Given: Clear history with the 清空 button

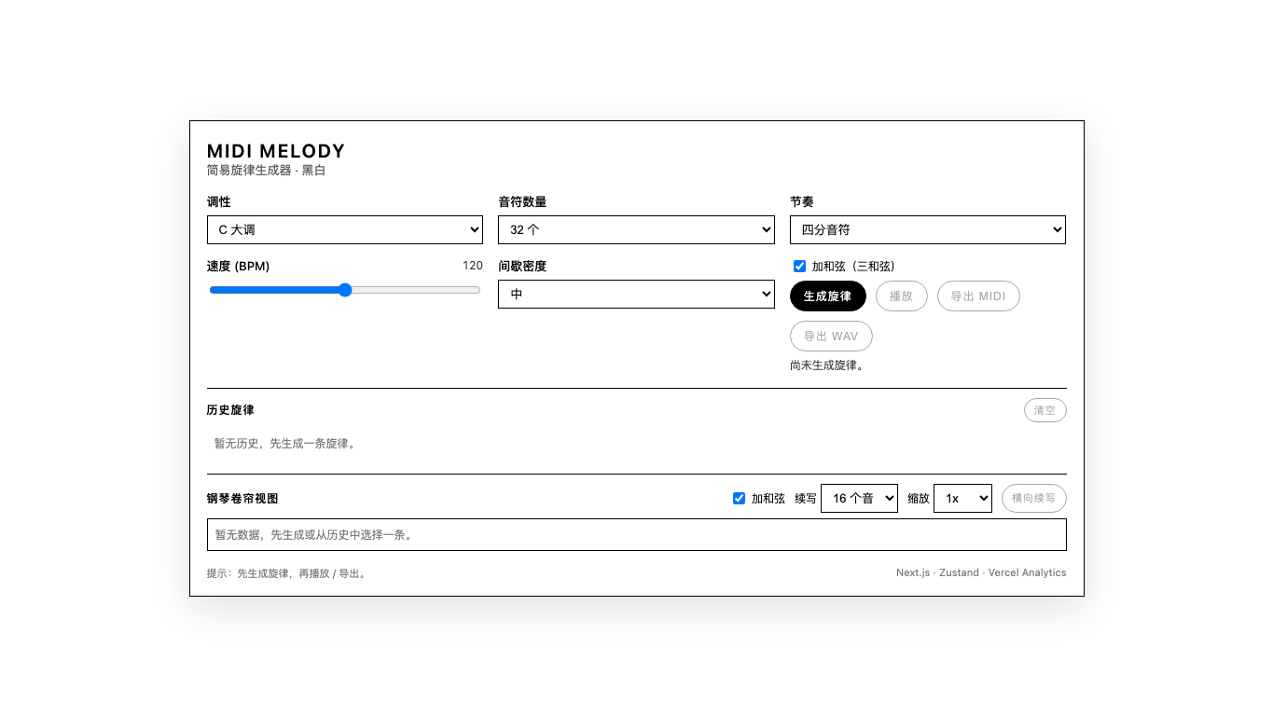Looking at the screenshot, I should coord(1045,410).
